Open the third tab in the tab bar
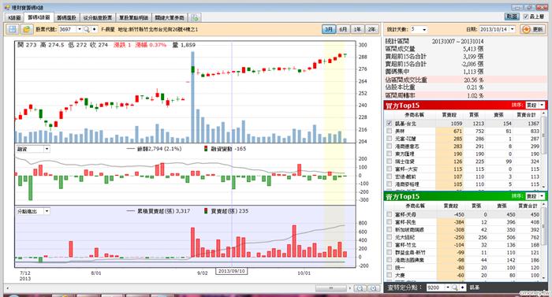 [66, 17]
